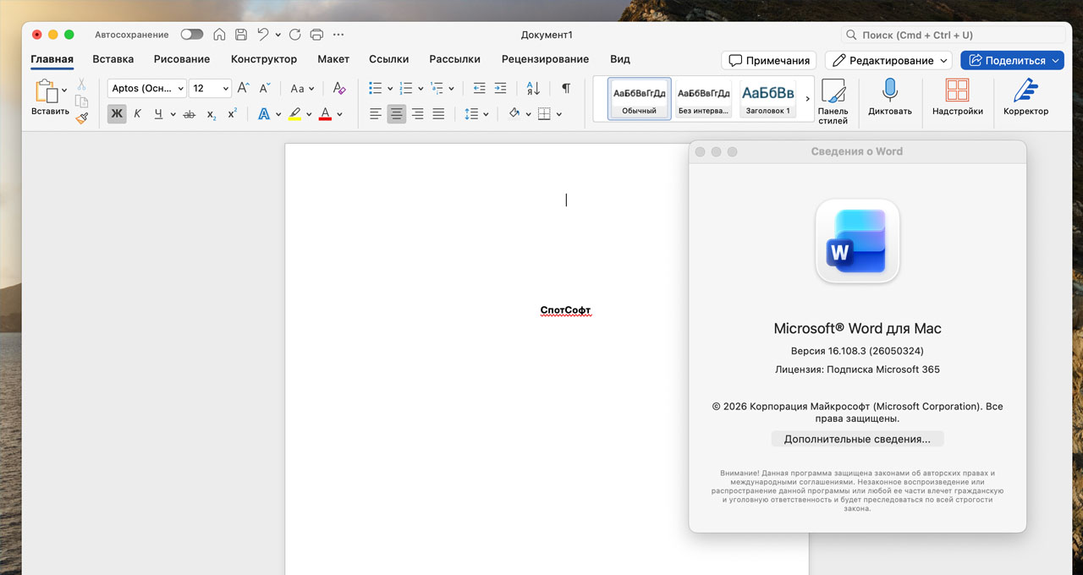
Task: Toggle superscript x²
Action: 232,114
